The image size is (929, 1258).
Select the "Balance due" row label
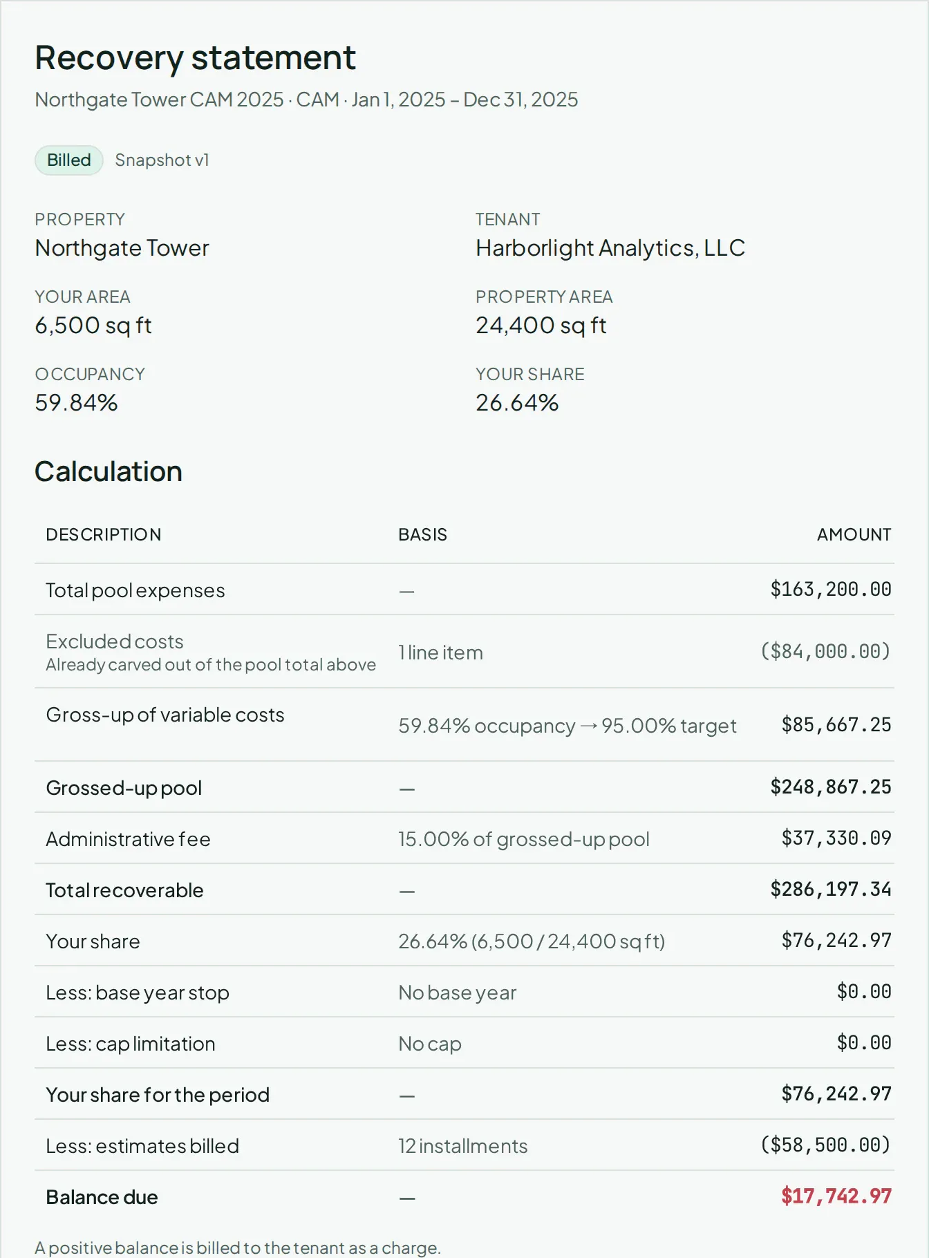pyautogui.click(x=102, y=1197)
